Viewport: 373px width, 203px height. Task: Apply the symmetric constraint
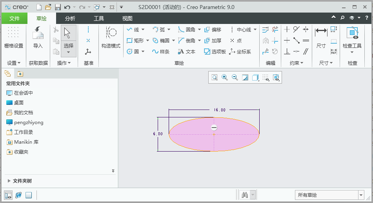(x=306, y=29)
